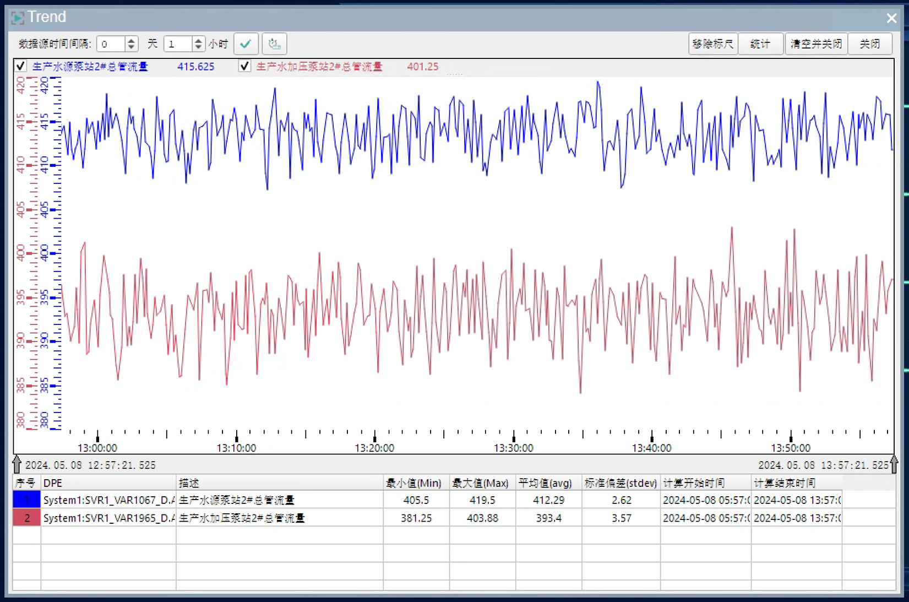This screenshot has width=909, height=602.
Task: Click the 13:00:00 time axis label
Action: [97, 448]
